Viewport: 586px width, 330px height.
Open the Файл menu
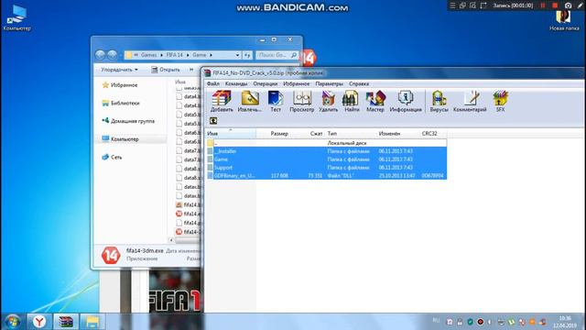213,83
